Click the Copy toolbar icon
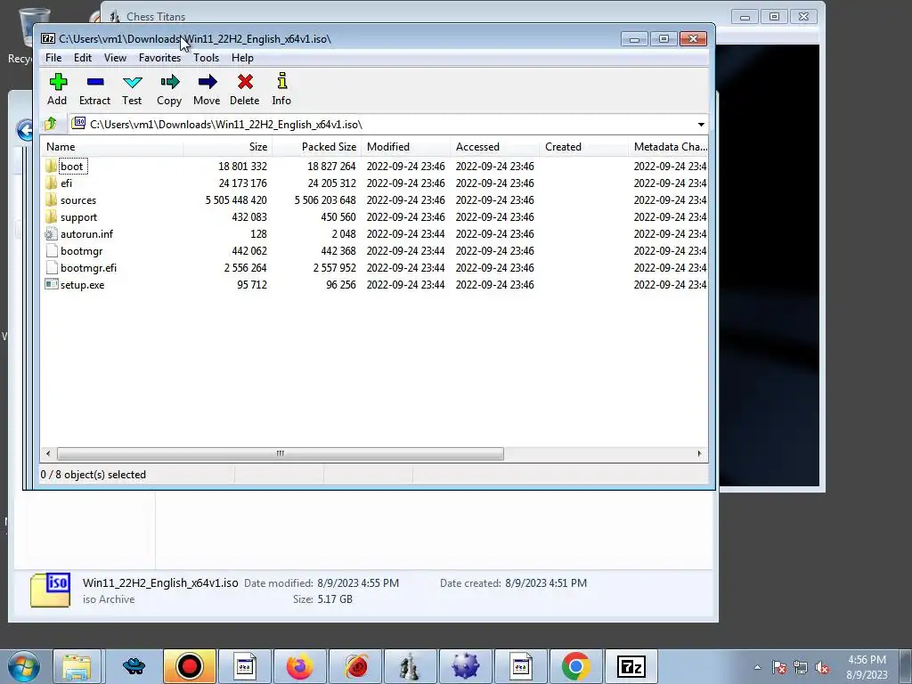912x684 pixels. tap(169, 82)
